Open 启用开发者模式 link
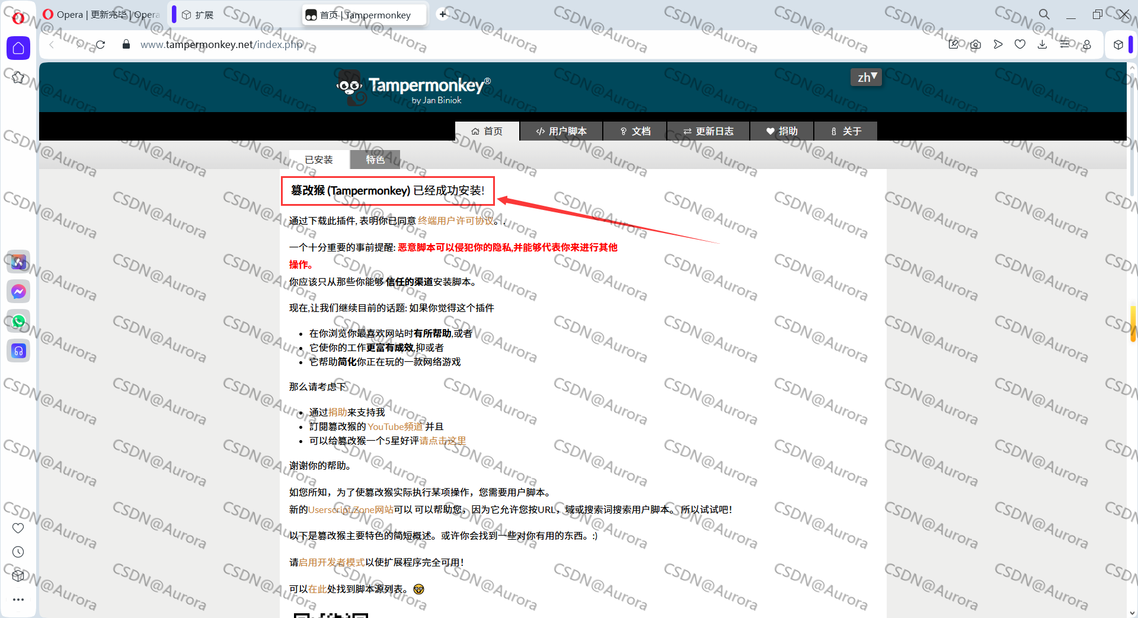This screenshot has height=618, width=1138. [x=332, y=562]
